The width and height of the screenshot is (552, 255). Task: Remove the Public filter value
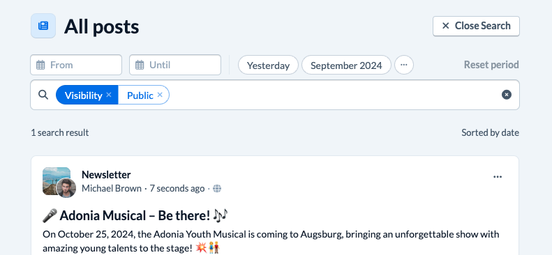[x=160, y=95]
